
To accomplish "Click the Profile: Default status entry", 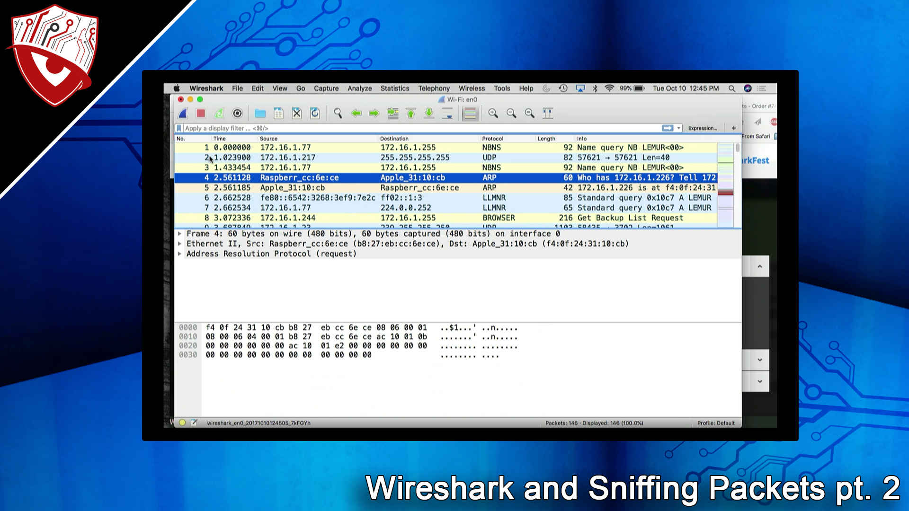I will pyautogui.click(x=716, y=423).
